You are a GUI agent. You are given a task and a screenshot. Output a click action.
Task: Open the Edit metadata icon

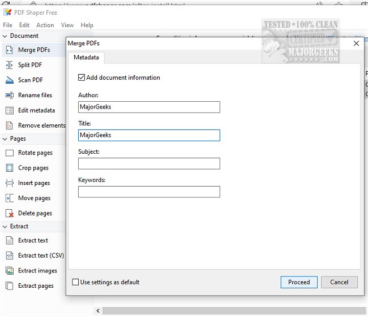tap(10, 110)
